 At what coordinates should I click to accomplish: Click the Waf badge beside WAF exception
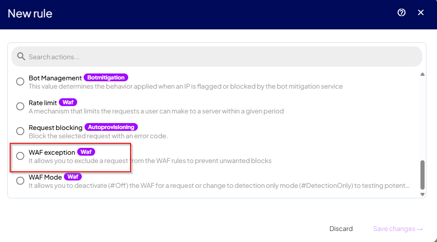86,152
